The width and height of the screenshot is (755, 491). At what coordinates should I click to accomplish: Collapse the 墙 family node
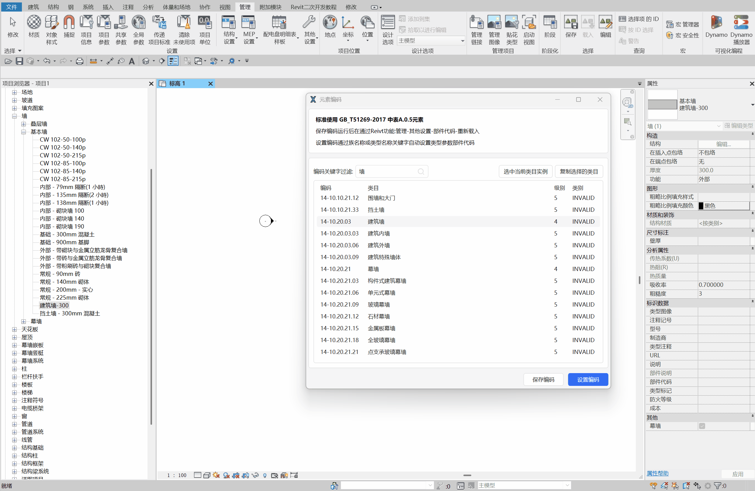[x=14, y=116]
